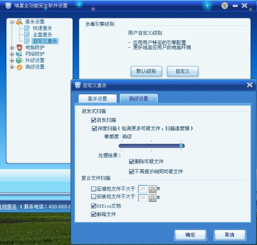Toggle the 删除可疑文件 checkbox
The width and height of the screenshot is (257, 245).
point(131,162)
